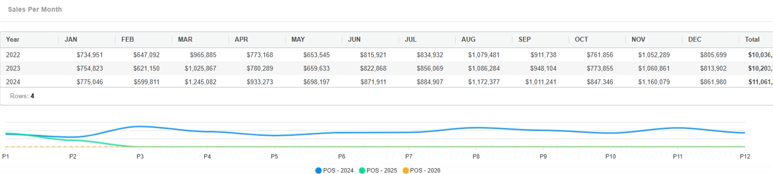Toggle the POS - 2024 legend series
The image size is (773, 174).
tap(334, 170)
